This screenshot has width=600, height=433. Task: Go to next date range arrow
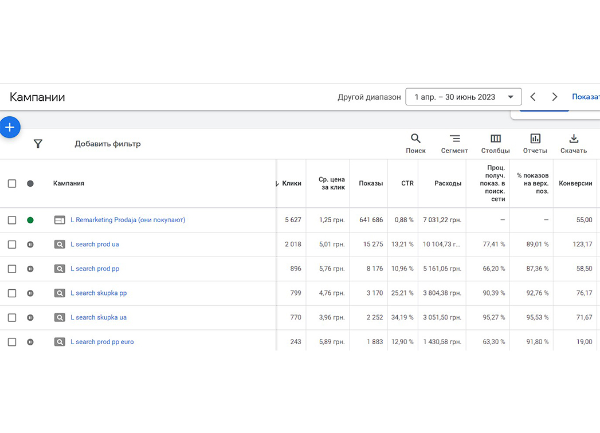[555, 97]
